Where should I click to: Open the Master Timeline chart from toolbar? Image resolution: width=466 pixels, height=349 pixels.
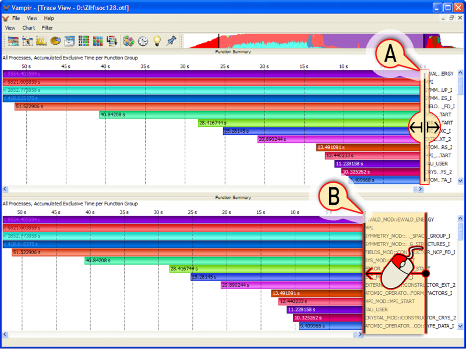13,41
